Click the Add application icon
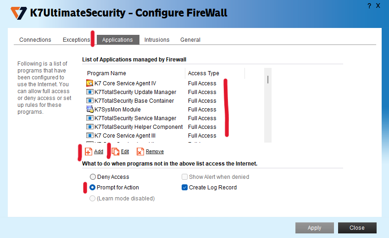 click(89, 152)
